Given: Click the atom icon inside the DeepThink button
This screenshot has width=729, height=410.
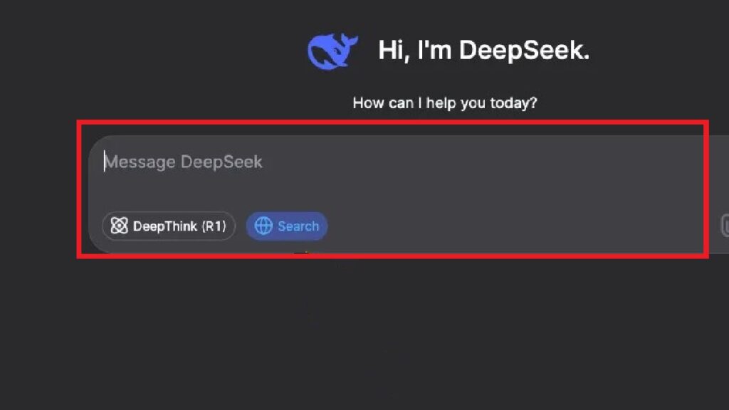Looking at the screenshot, I should [119, 226].
